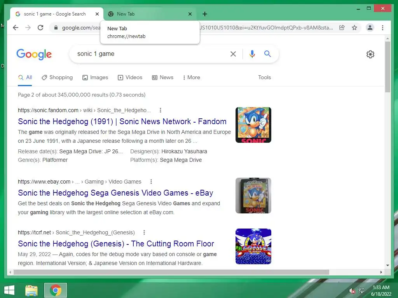The width and height of the screenshot is (398, 298).
Task: Close the sonic 1 game tab
Action: tap(97, 14)
